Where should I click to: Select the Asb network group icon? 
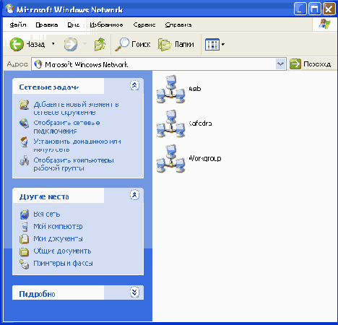(x=170, y=89)
